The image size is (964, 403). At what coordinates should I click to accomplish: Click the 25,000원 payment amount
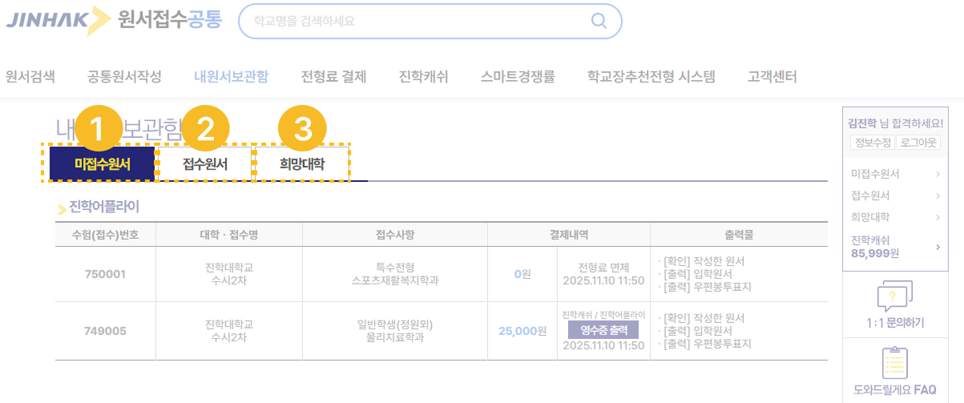click(522, 331)
